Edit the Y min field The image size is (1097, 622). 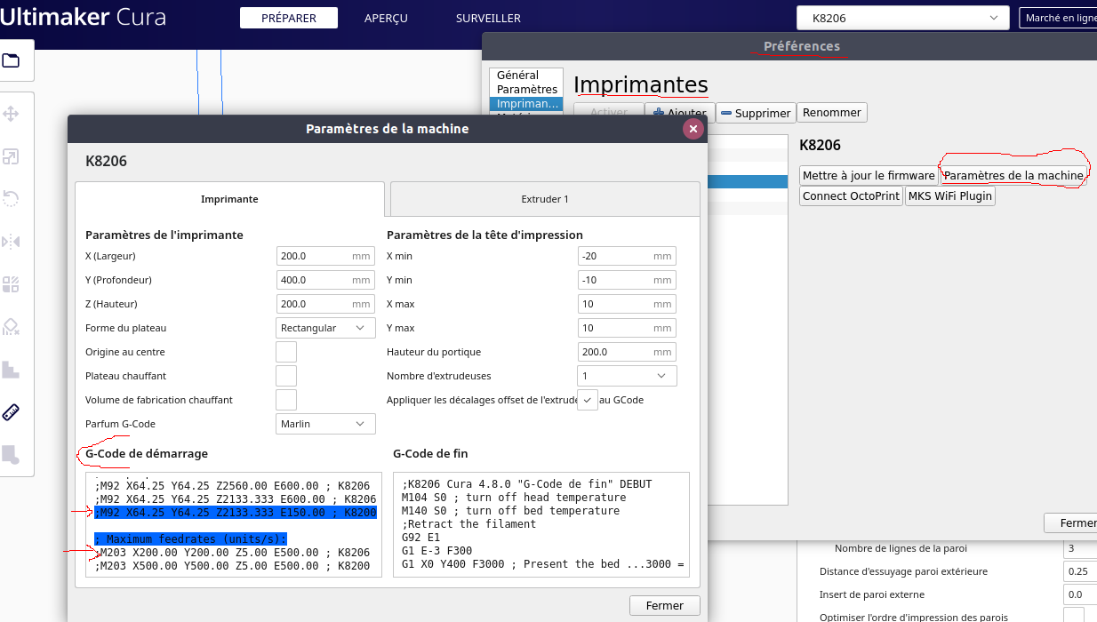pos(627,280)
